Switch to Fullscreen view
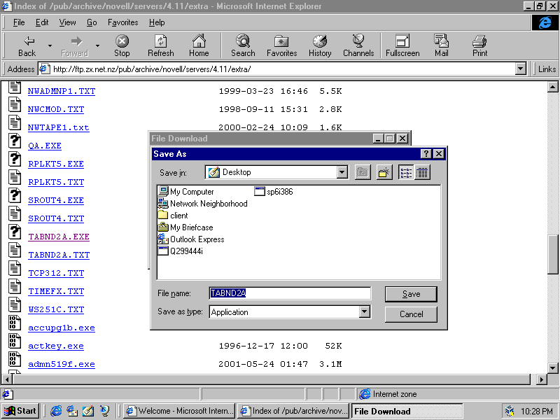560x420 pixels. pyautogui.click(x=402, y=45)
